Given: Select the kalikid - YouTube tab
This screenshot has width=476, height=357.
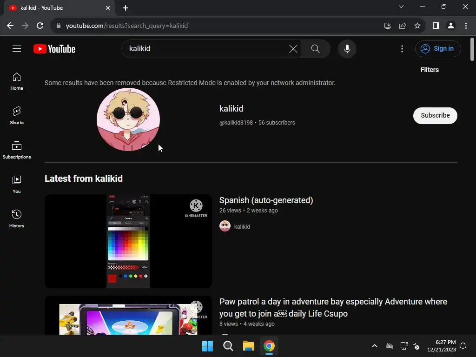Looking at the screenshot, I should pos(59,8).
